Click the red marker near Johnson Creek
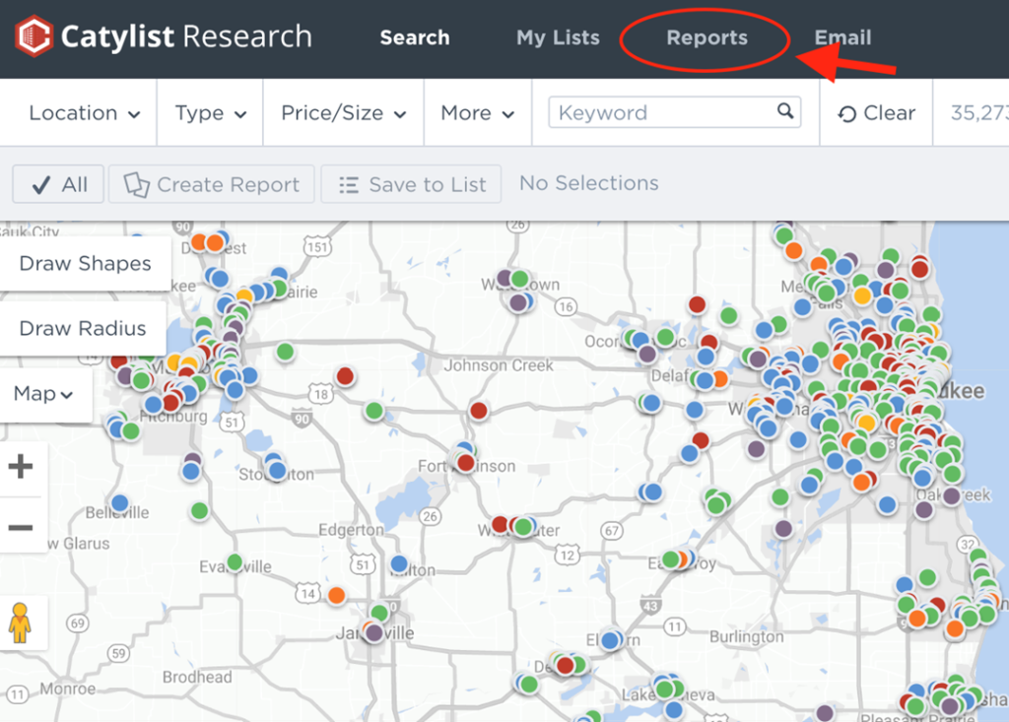The width and height of the screenshot is (1009, 722). 478,411
